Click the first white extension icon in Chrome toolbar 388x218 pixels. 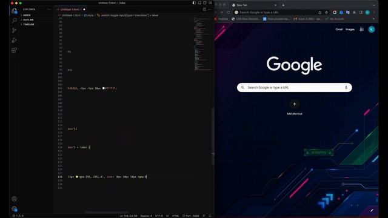335,12
